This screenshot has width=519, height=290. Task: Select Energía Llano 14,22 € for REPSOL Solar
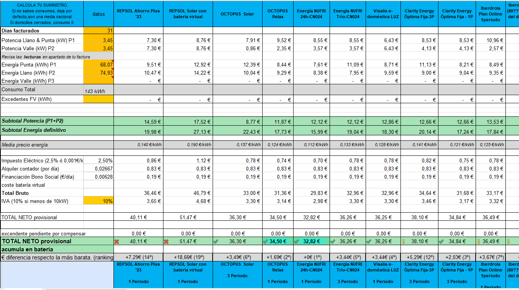(188, 73)
